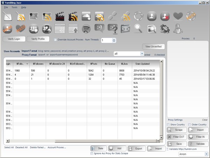
Task: Expand the Anon proxy type dropdown
Action: [206, 154]
